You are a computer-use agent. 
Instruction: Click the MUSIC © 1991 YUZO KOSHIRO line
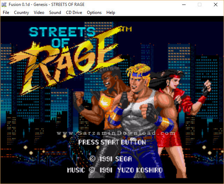point(115,170)
